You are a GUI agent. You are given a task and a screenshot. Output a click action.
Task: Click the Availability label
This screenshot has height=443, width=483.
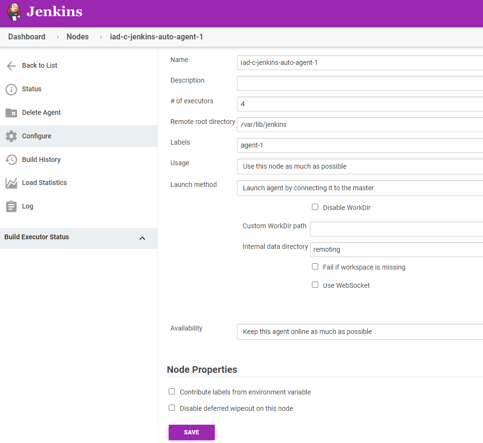[x=186, y=328]
